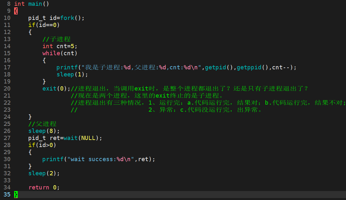The height and width of the screenshot is (200, 346).
Task: Click the 'printf' call on line 17
Action: coord(67,67)
